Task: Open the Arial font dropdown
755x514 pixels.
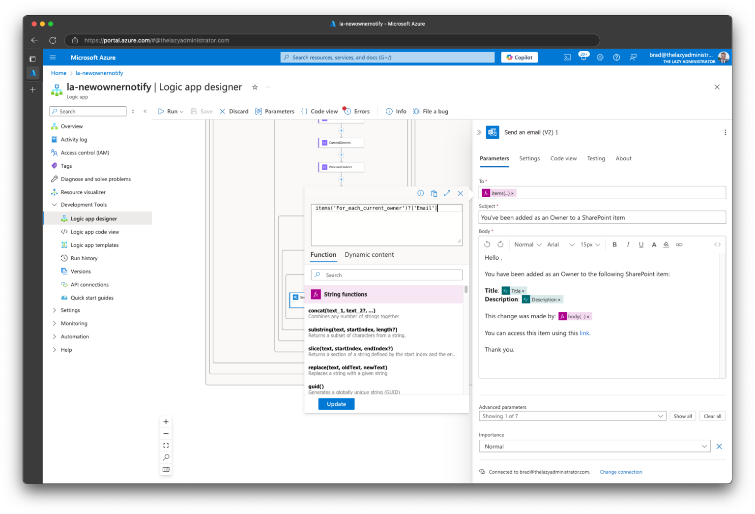Action: [561, 244]
